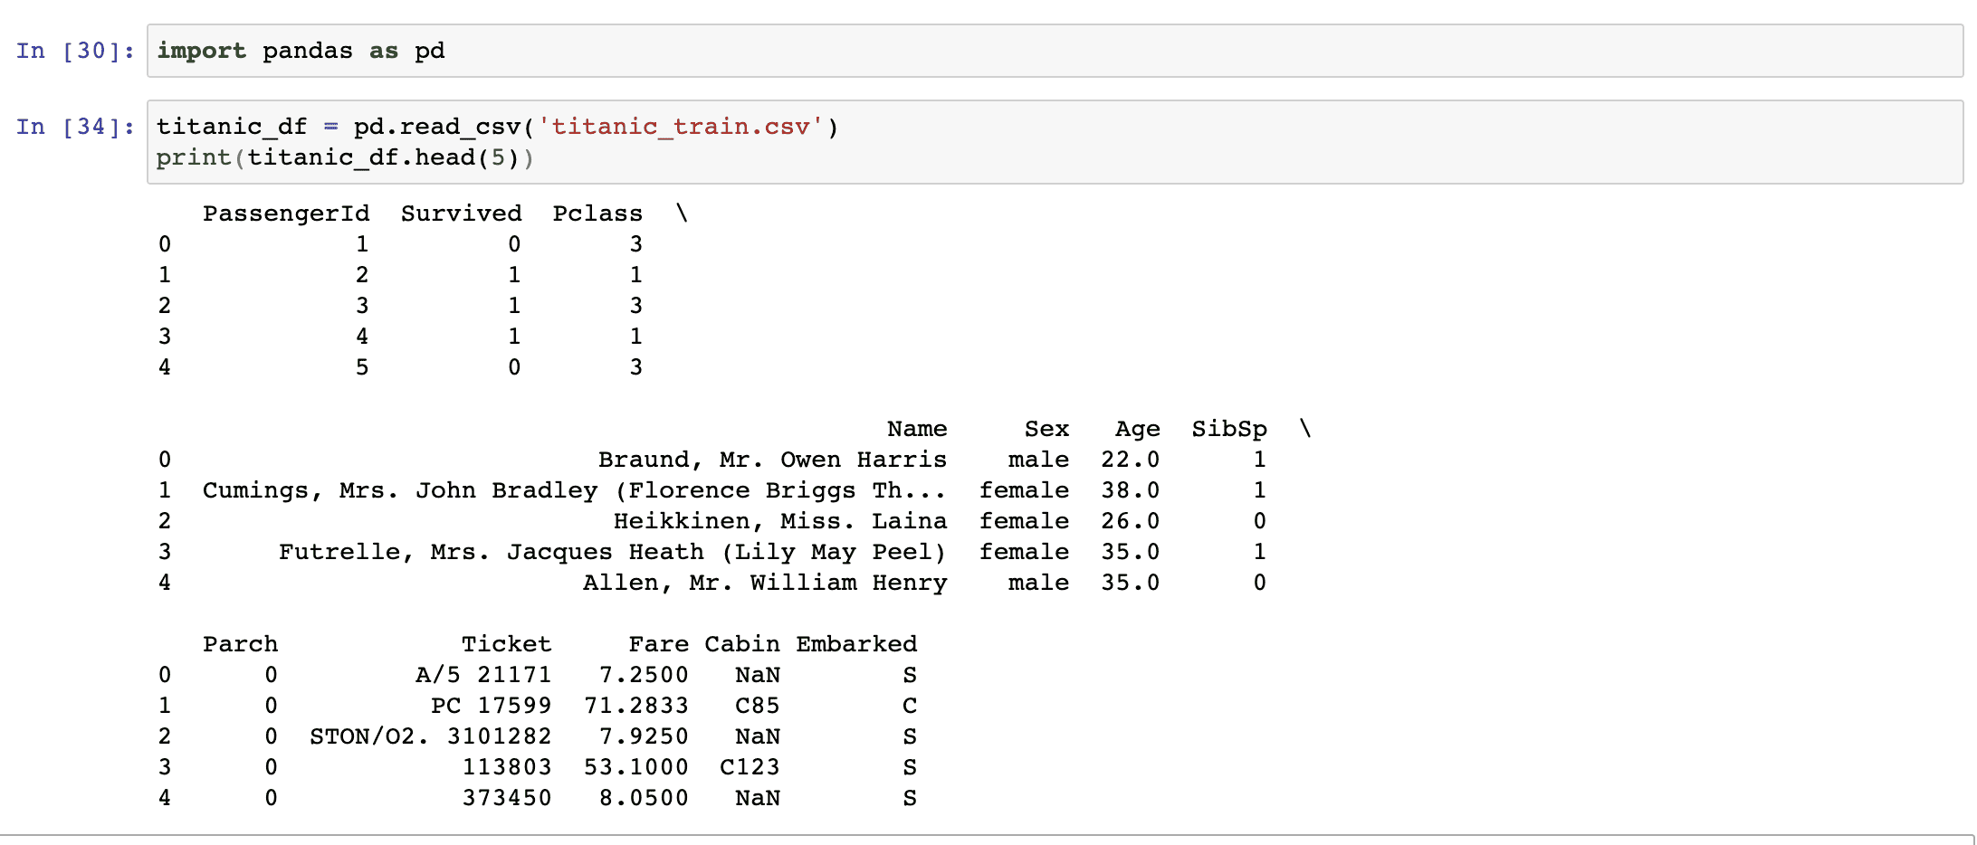Click the Embarked column header
The width and height of the screenshot is (1977, 845).
point(856,644)
